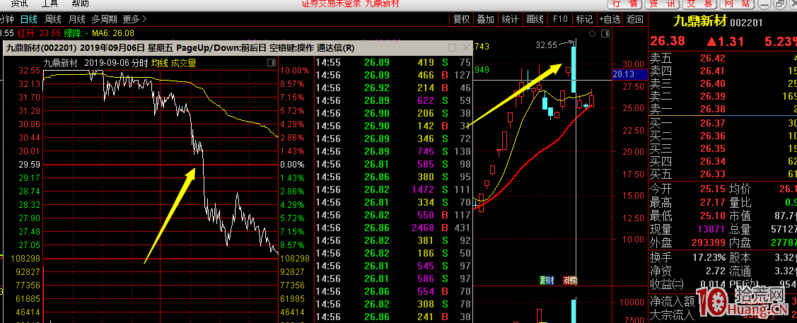Click current price 26.38 in quote header
This screenshot has height=323, width=797.
(x=668, y=41)
